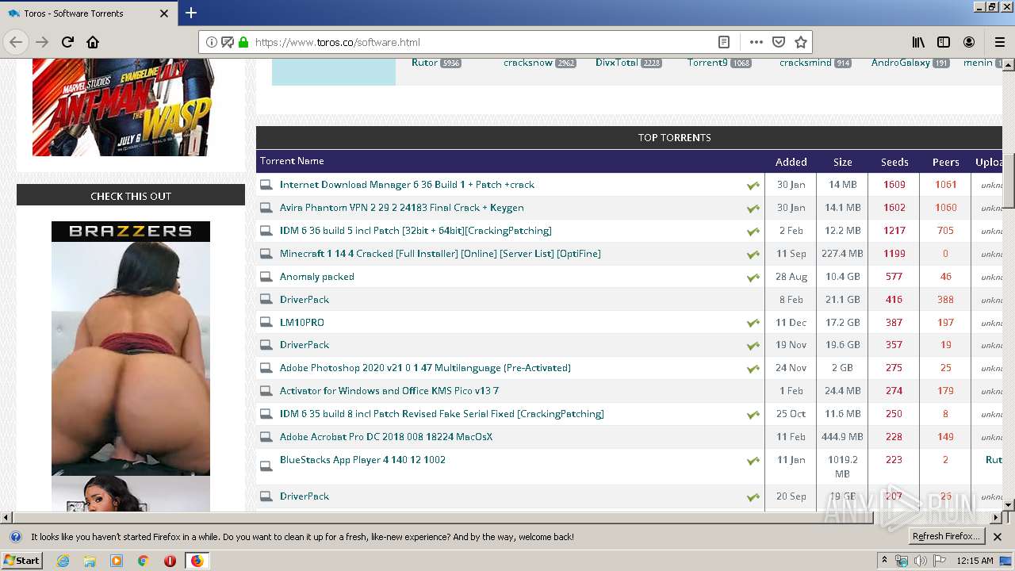Toggle the sidebars icon

tap(944, 42)
